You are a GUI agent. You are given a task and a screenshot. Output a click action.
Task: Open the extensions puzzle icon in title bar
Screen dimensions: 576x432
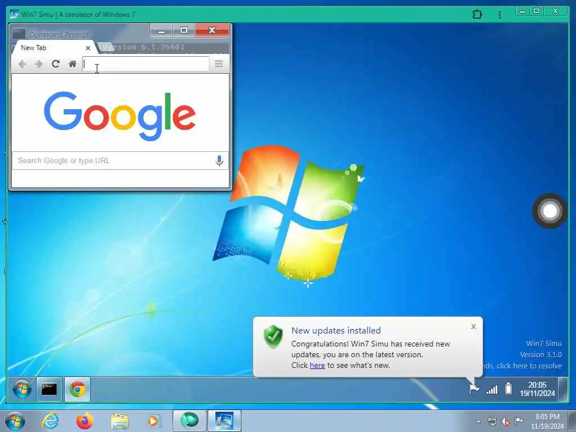click(x=477, y=15)
